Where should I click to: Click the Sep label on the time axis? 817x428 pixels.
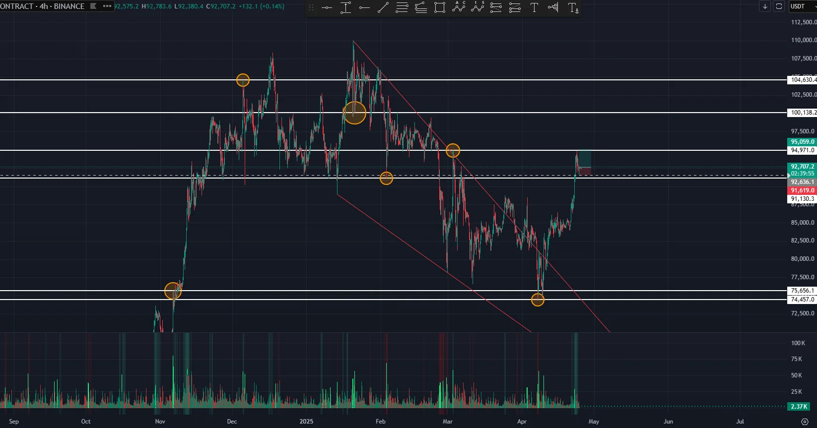(14, 422)
